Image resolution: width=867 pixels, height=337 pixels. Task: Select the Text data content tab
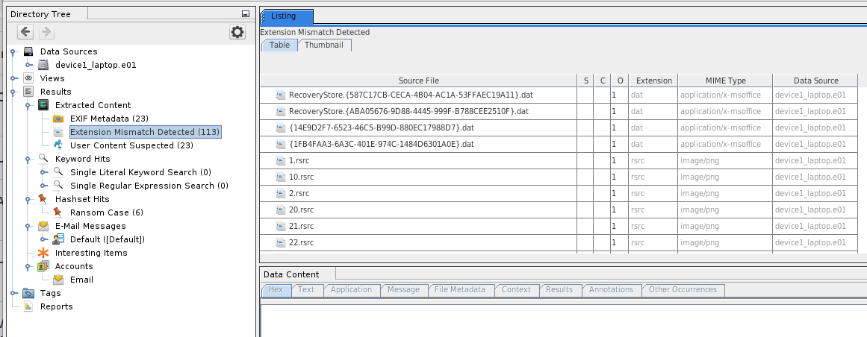(x=306, y=289)
